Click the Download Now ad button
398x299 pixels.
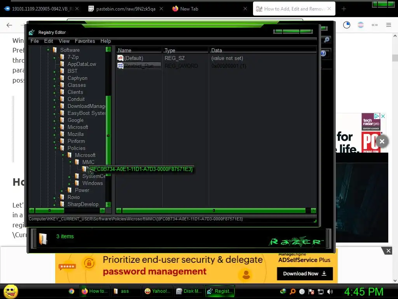click(x=305, y=274)
